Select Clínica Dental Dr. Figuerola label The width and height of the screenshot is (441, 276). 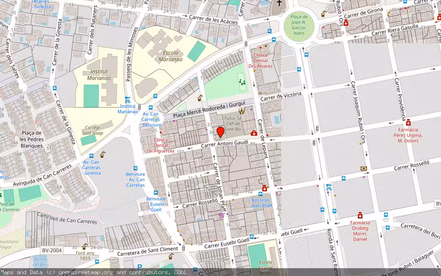point(161,145)
